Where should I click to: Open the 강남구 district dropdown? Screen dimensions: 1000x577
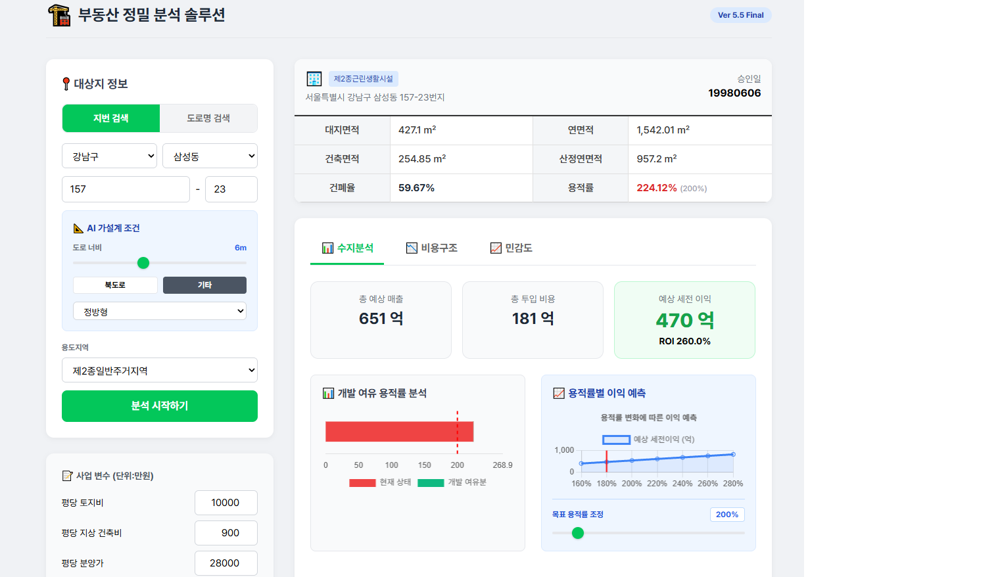(109, 156)
